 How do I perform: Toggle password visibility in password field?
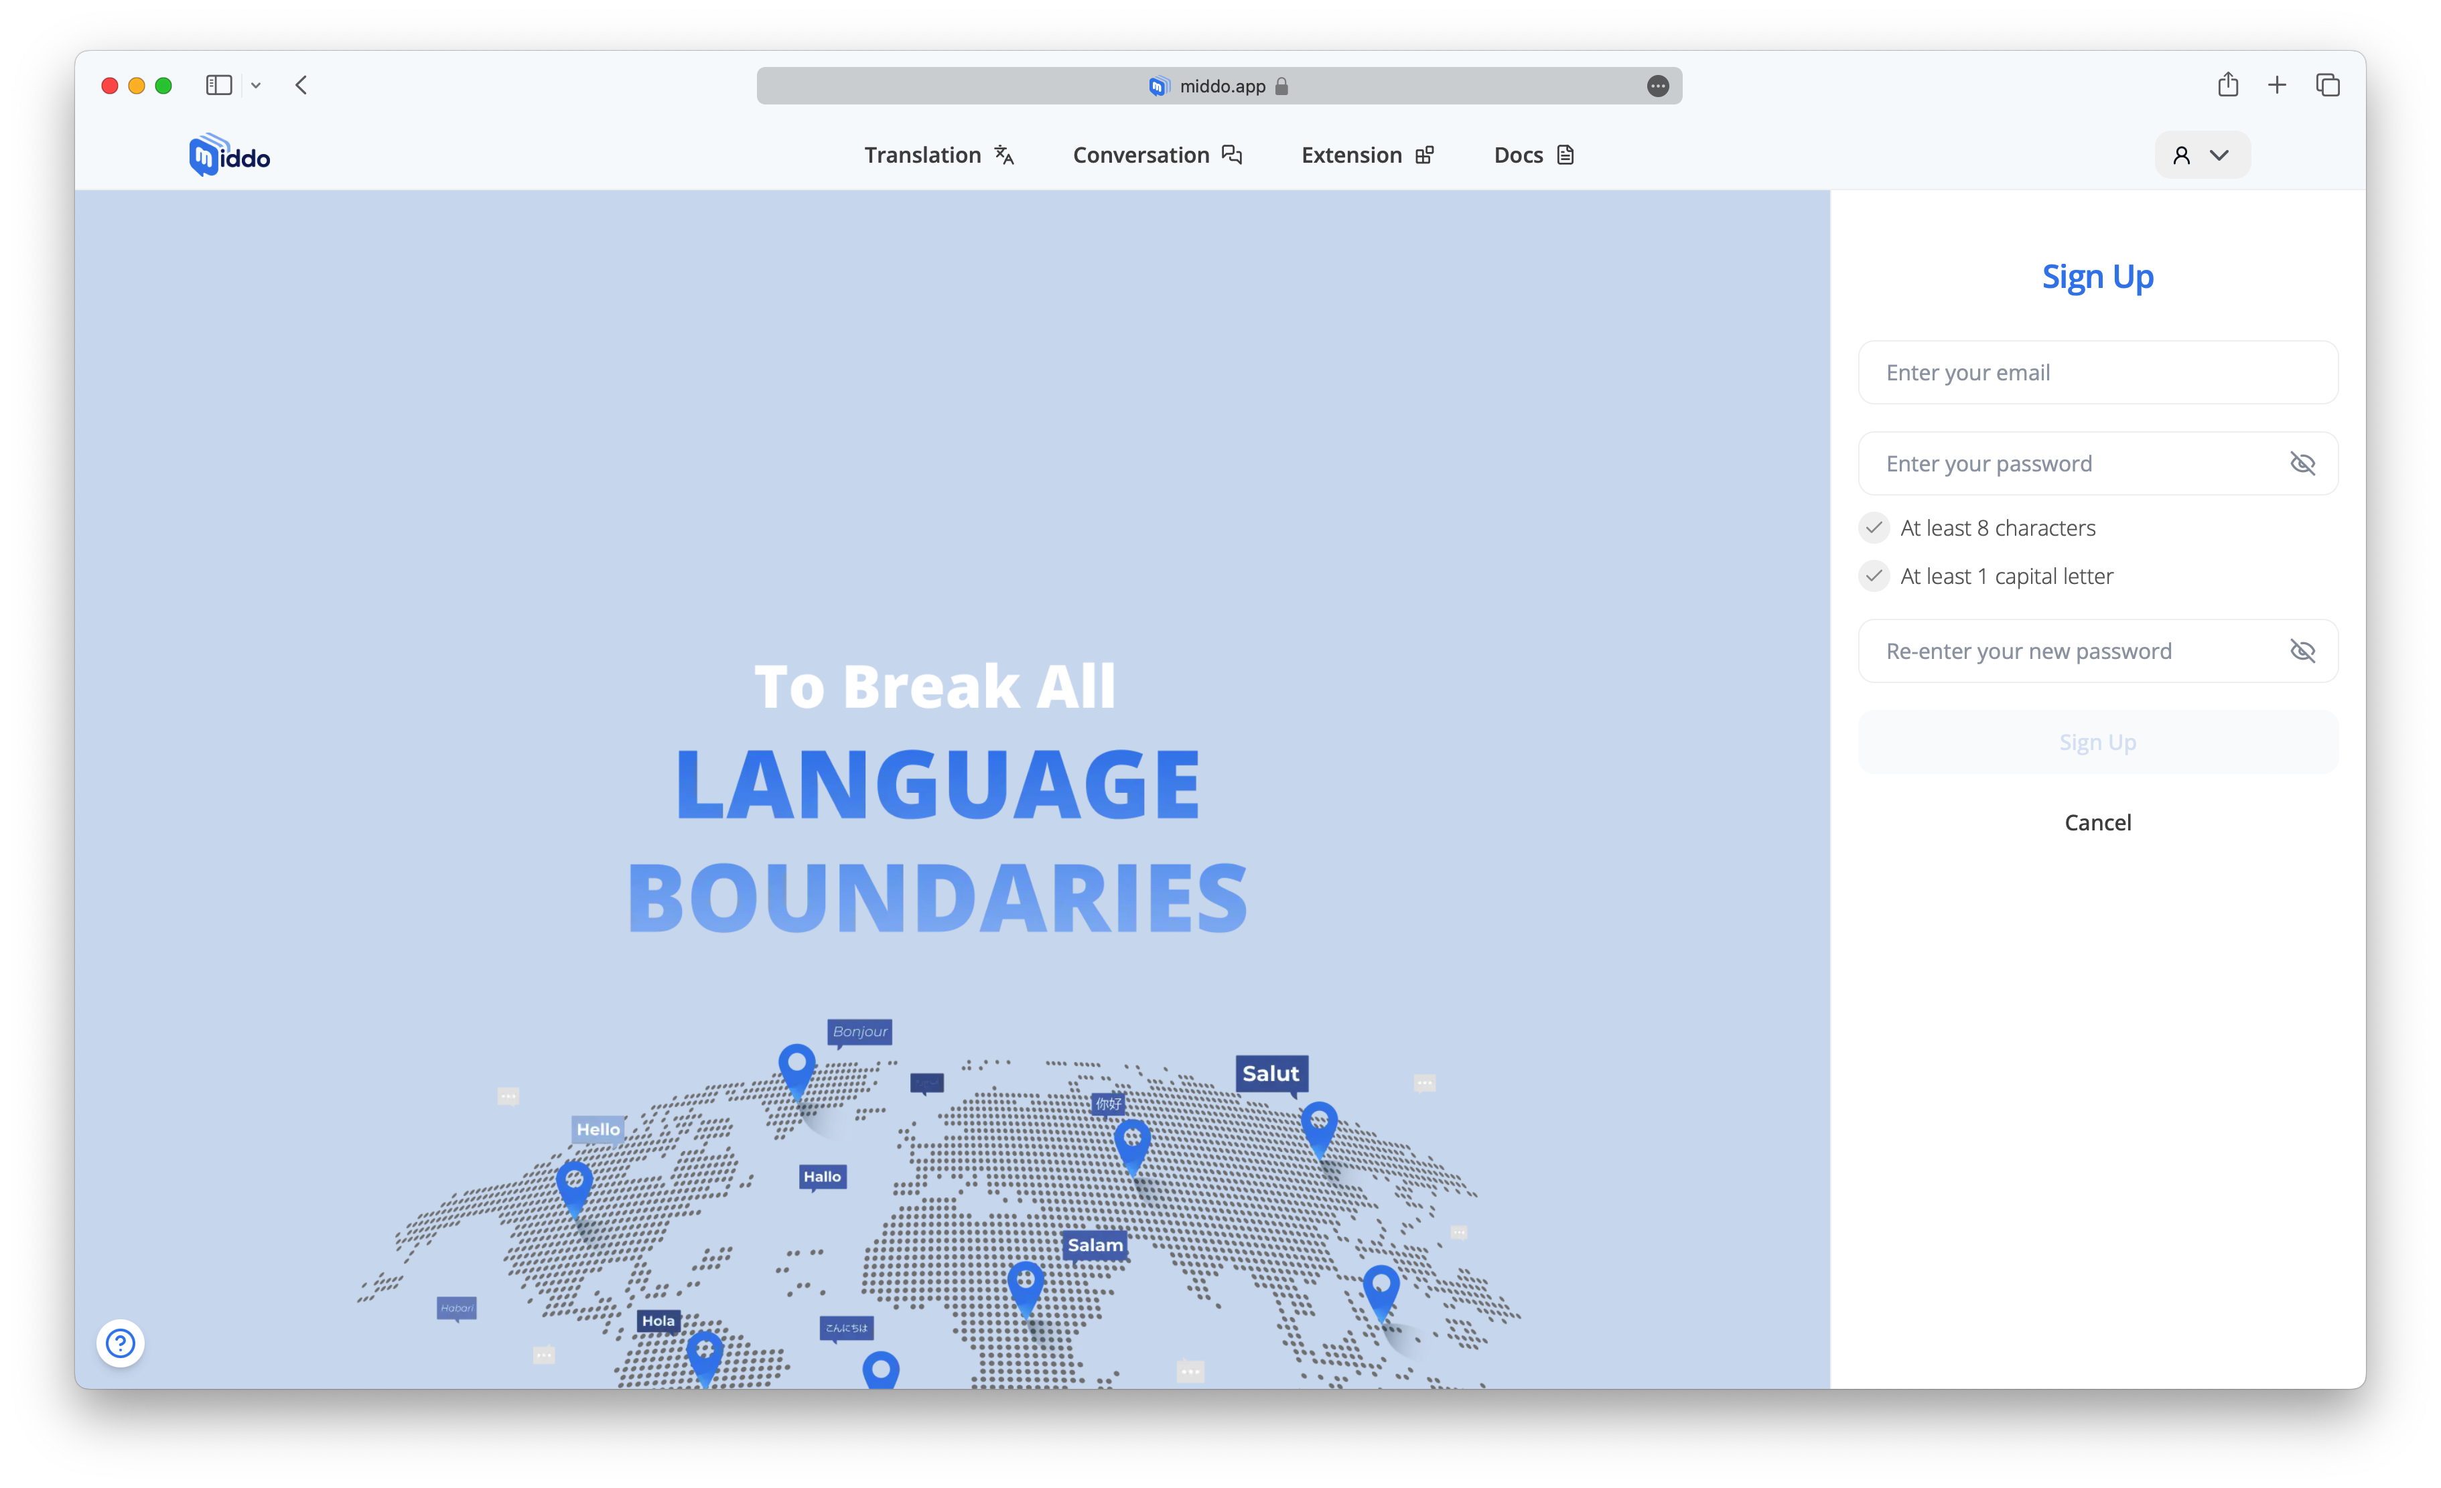pos(2301,463)
